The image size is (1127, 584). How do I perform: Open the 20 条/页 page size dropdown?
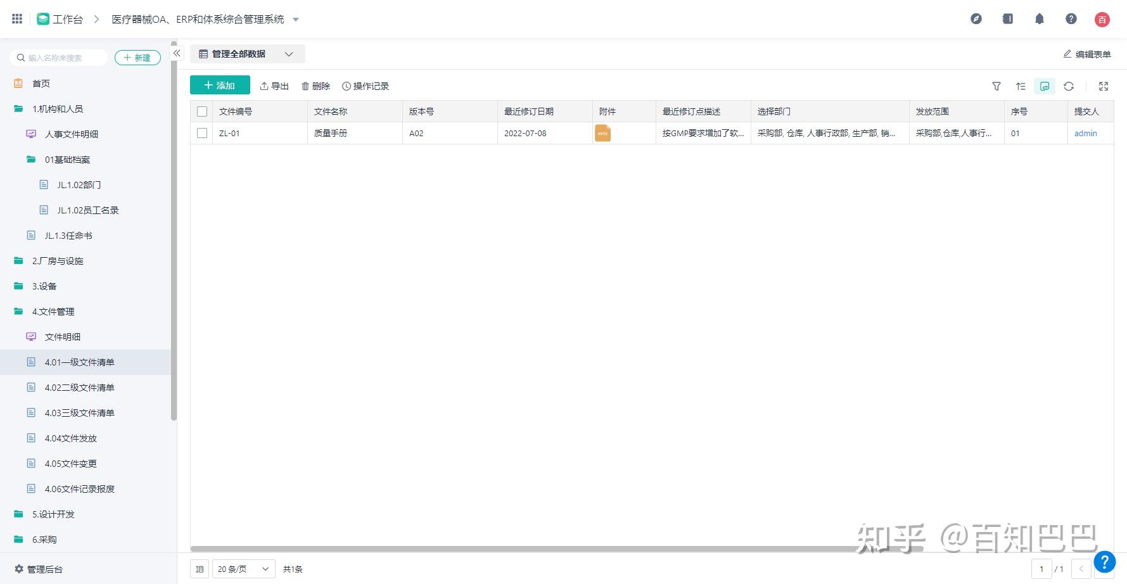pos(243,569)
